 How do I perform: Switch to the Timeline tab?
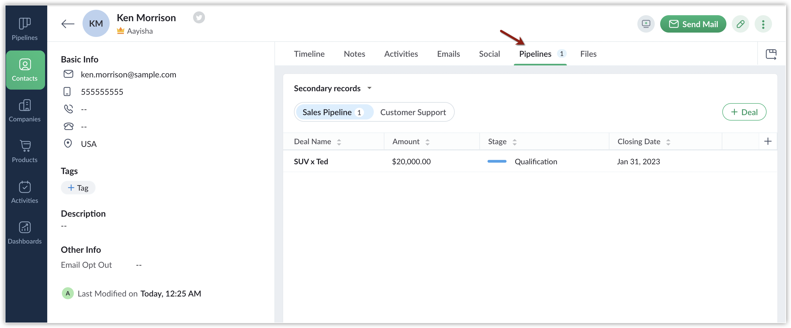coord(309,54)
